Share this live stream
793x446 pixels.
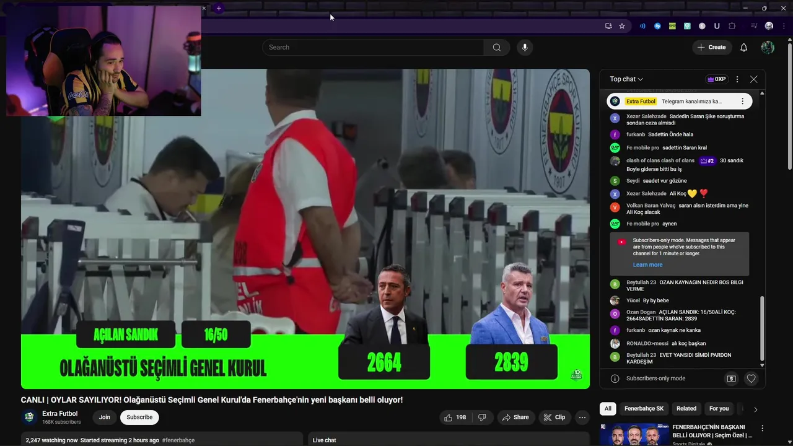click(515, 418)
